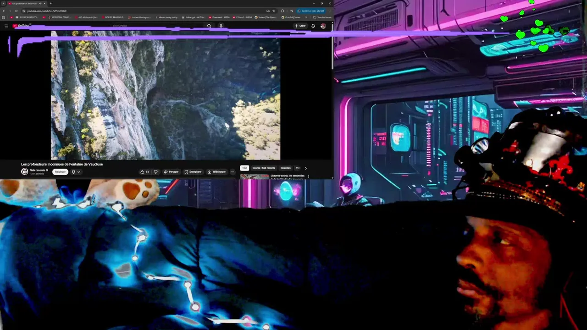The image size is (587, 330).
Task: Click the video player showing the cliff
Action: point(166,95)
